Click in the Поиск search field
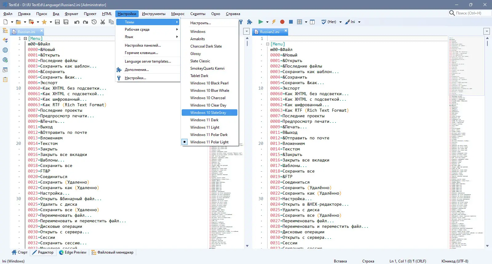Viewport: 492px width, 264px height. (470, 13)
